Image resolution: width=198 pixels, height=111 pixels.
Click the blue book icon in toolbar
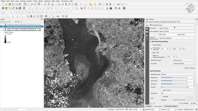124,8
